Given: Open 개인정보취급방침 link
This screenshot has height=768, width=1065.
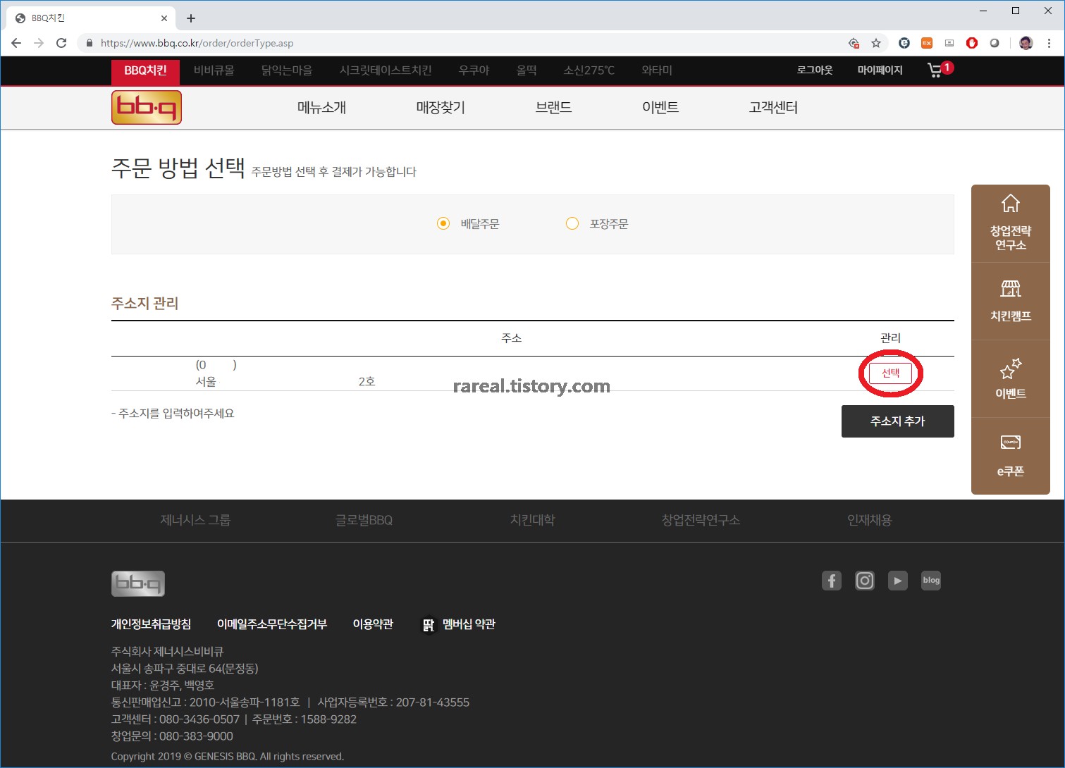Looking at the screenshot, I should (x=151, y=624).
